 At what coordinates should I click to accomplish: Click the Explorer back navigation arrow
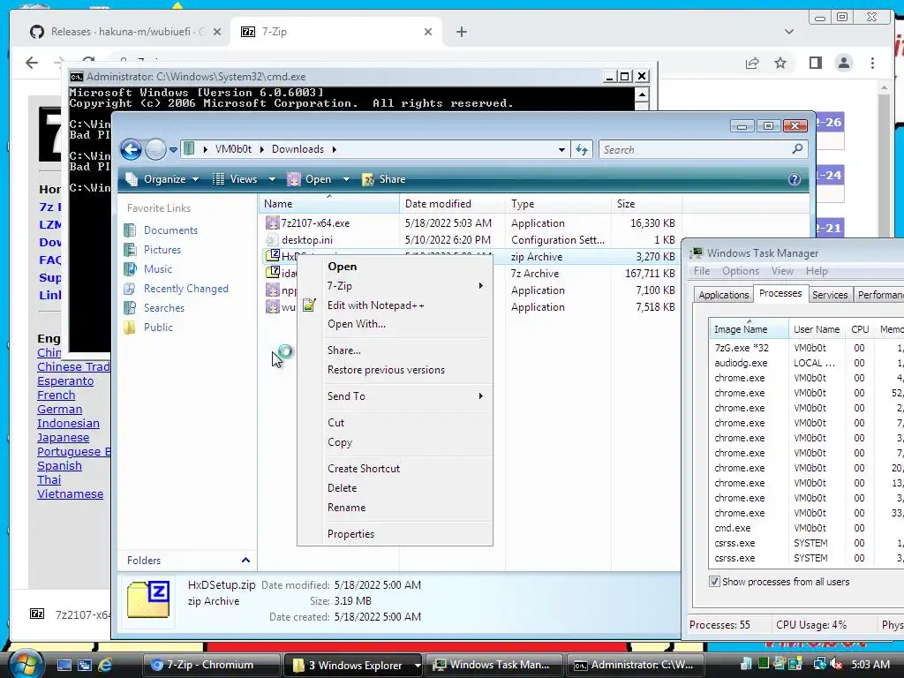click(x=131, y=150)
